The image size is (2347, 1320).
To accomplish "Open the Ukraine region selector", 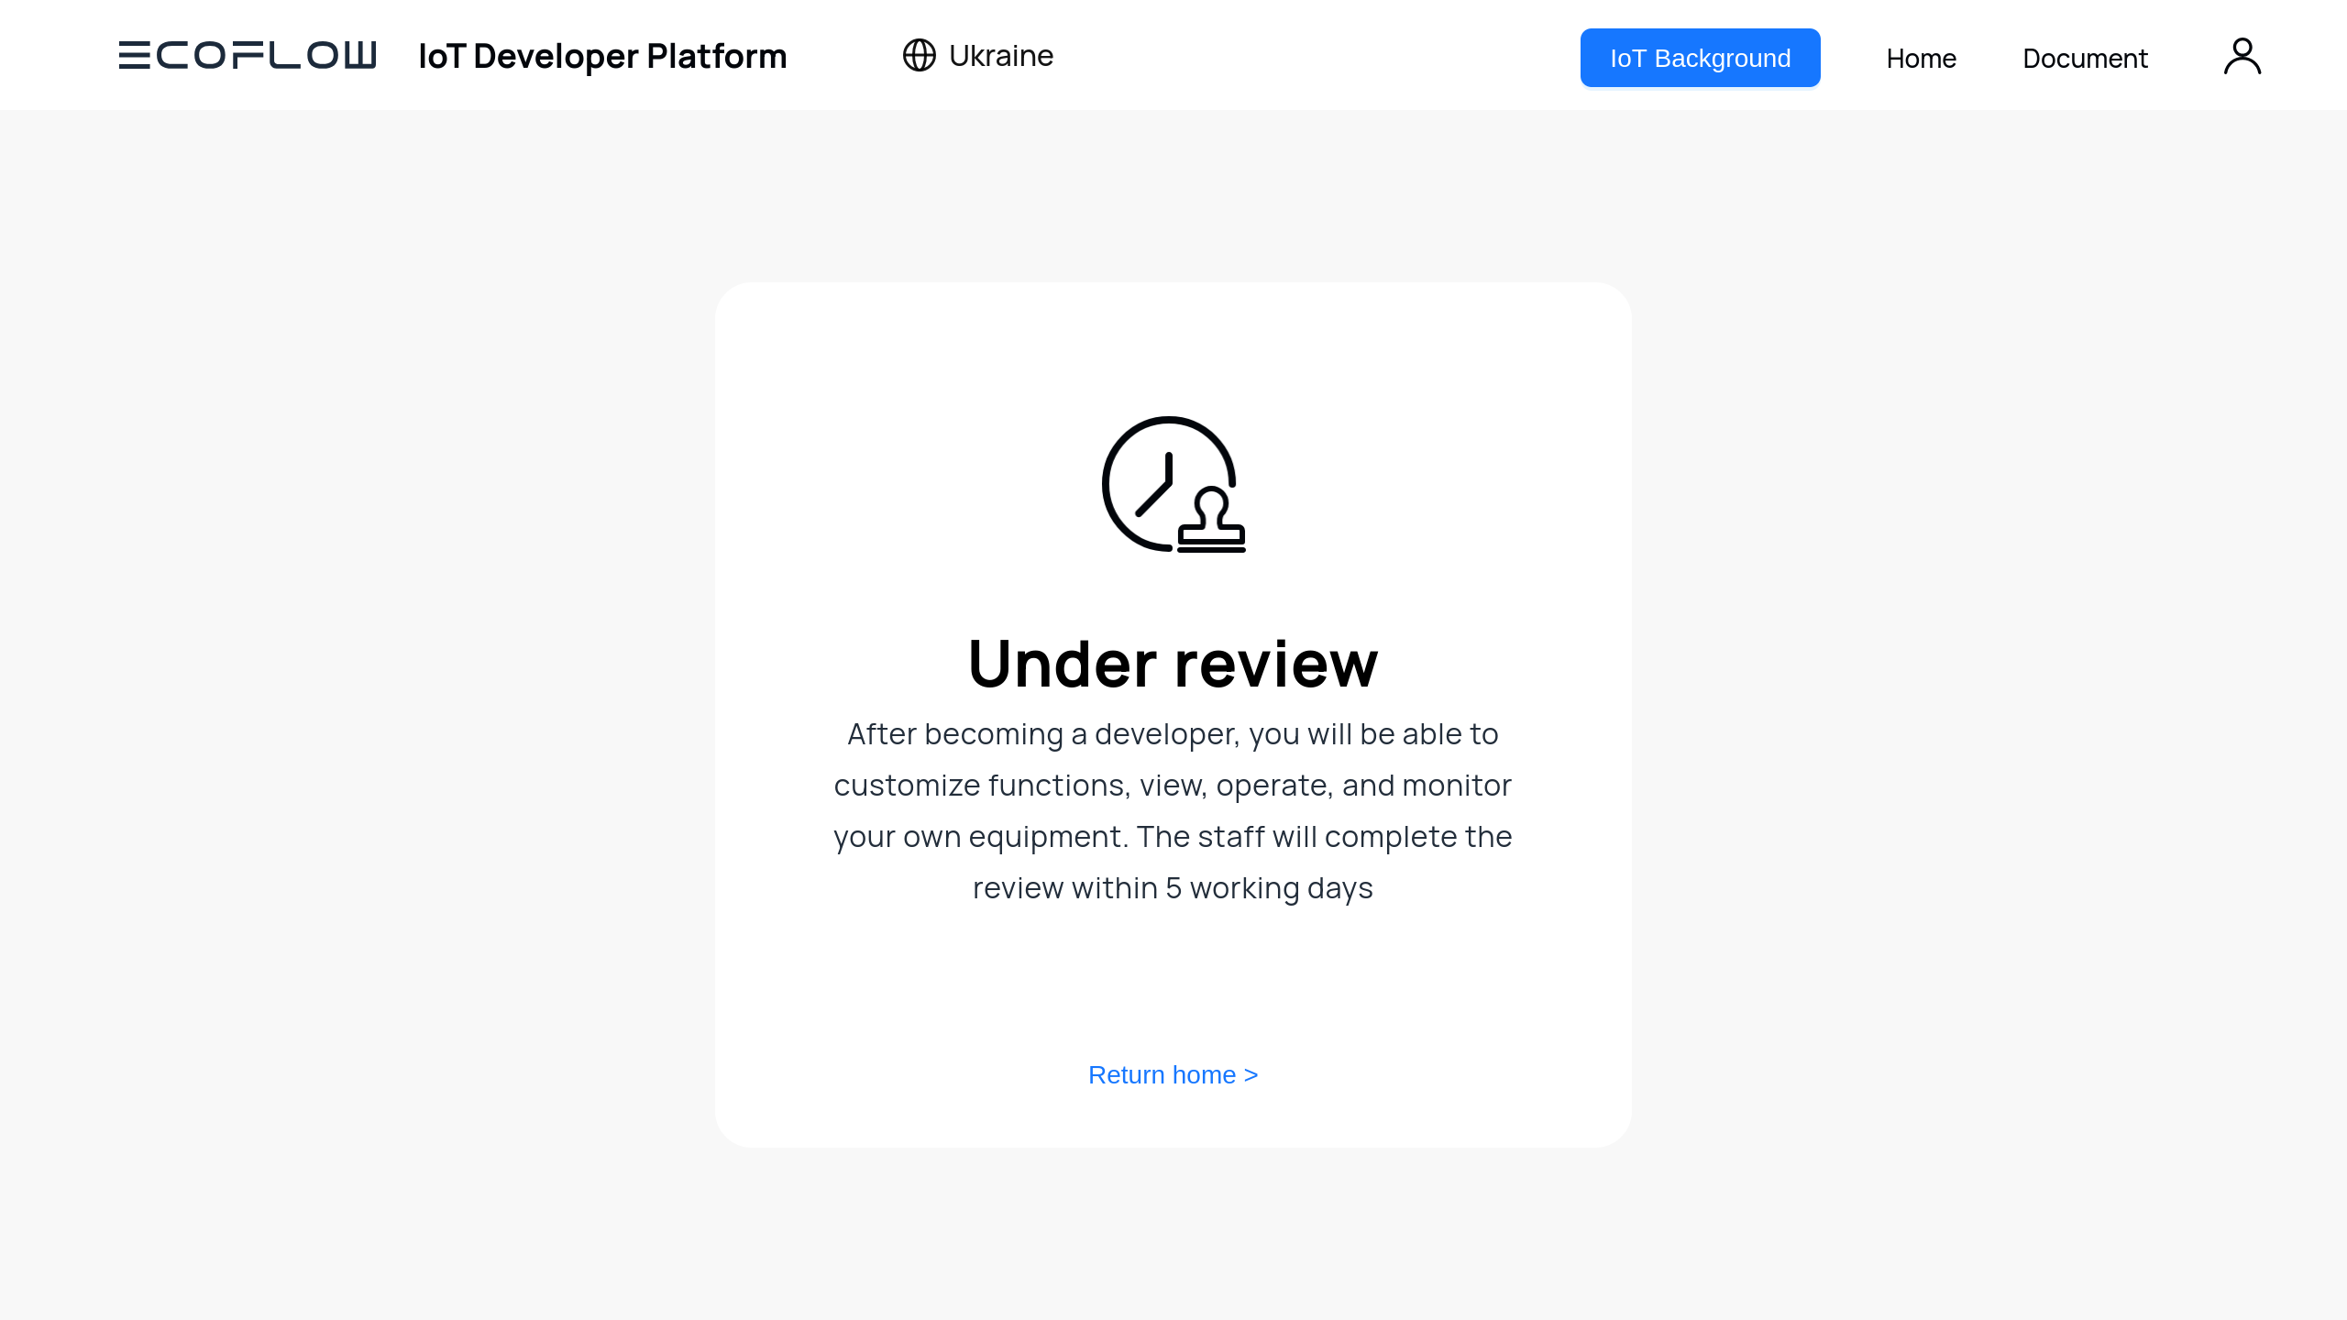I will 978,55.
